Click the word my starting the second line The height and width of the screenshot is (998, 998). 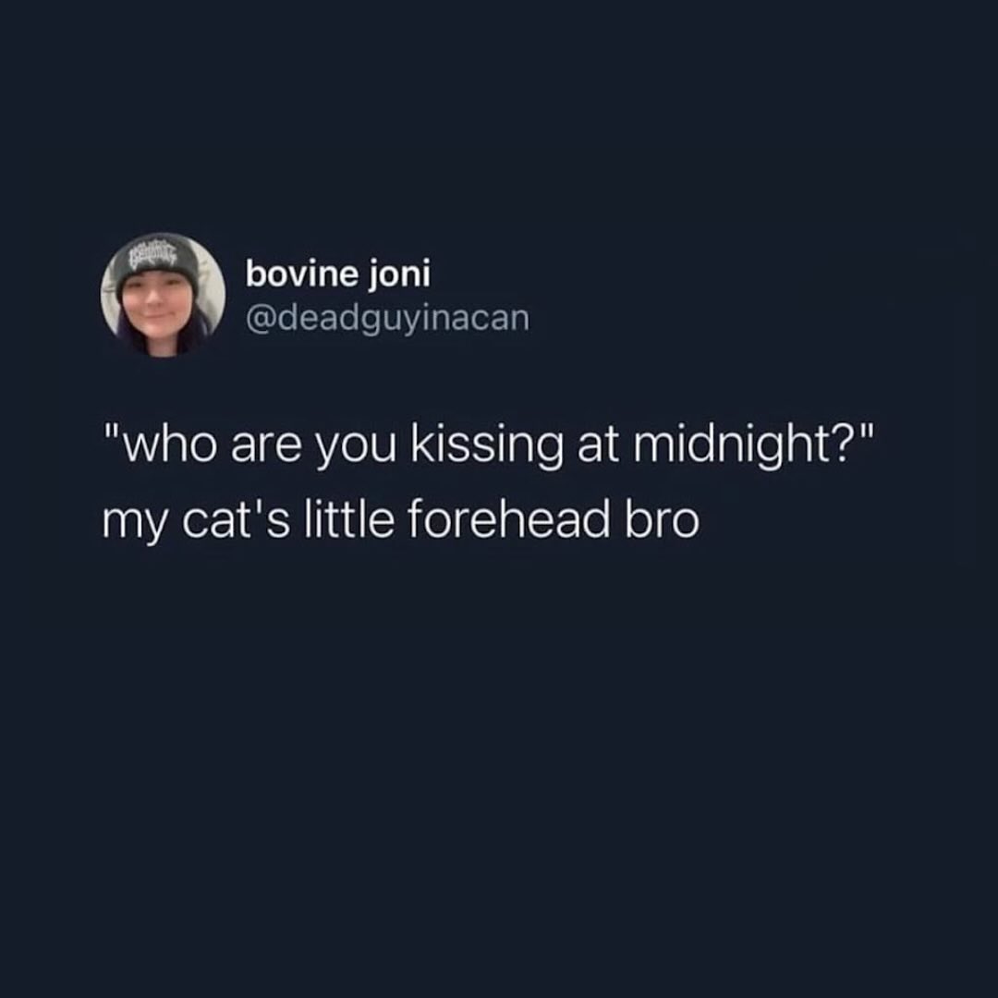pos(135,525)
